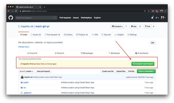174x103 pixels.
Task: Open the user avatar menu in GitHub header
Action: [x=163, y=18]
